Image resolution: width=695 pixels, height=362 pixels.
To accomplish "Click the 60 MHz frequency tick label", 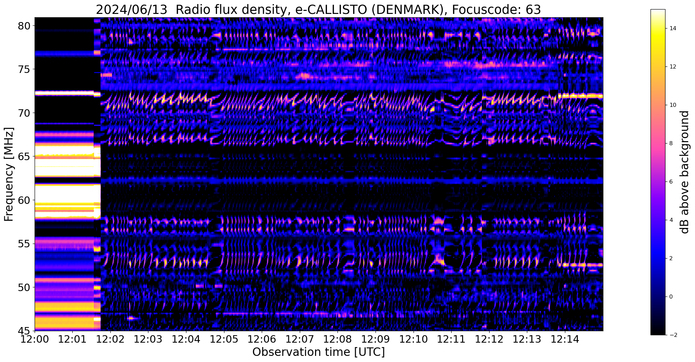I will pos(24,200).
